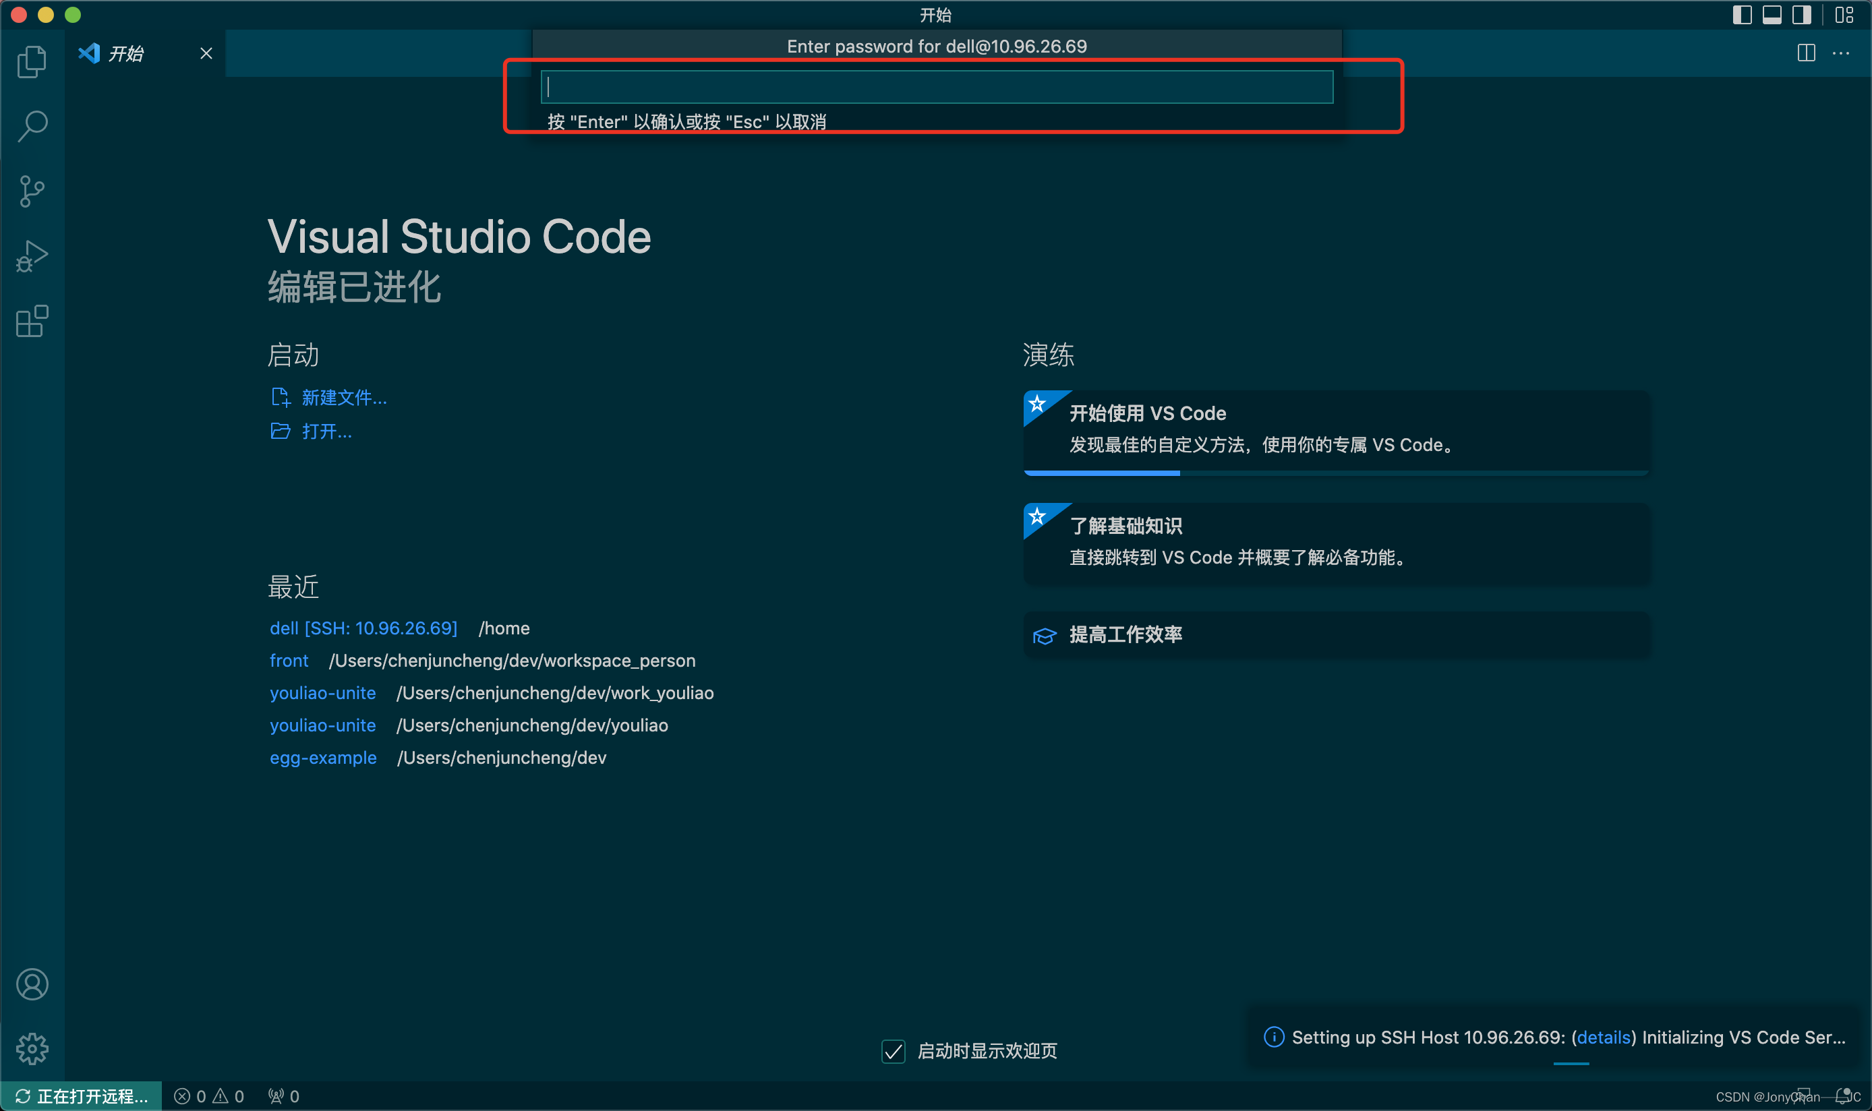
Task: Open recent egg-example project
Action: [323, 758]
